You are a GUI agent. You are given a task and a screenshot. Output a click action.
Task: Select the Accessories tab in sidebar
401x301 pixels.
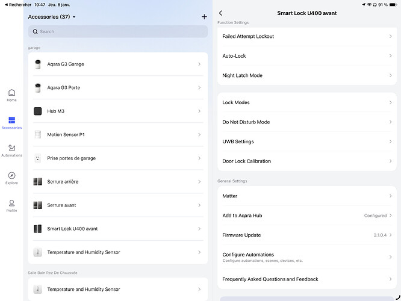point(11,122)
